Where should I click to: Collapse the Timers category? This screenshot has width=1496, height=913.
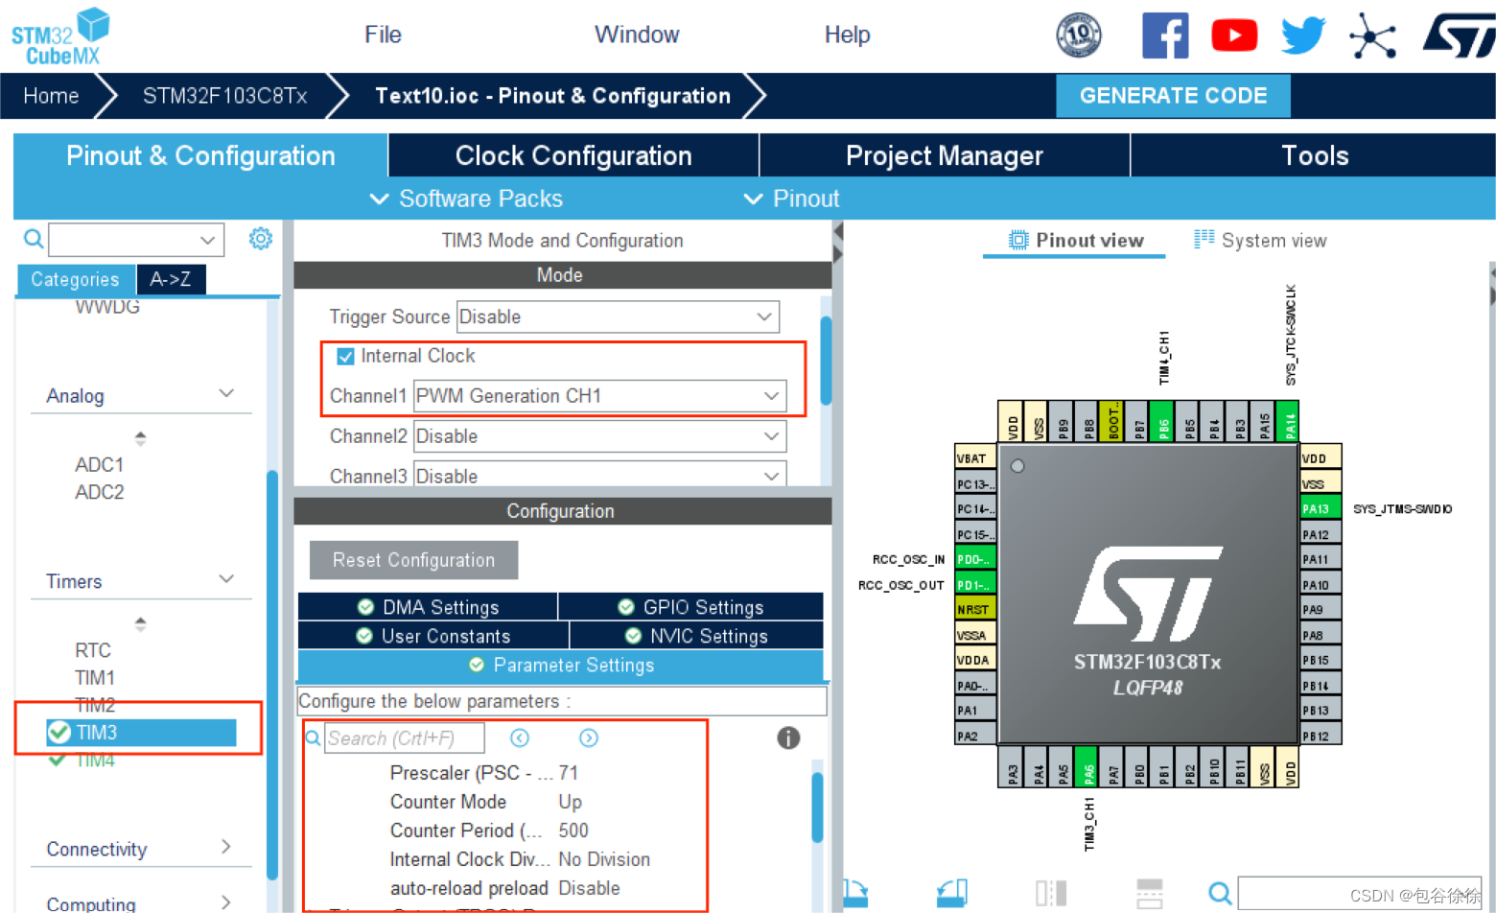coord(226,579)
